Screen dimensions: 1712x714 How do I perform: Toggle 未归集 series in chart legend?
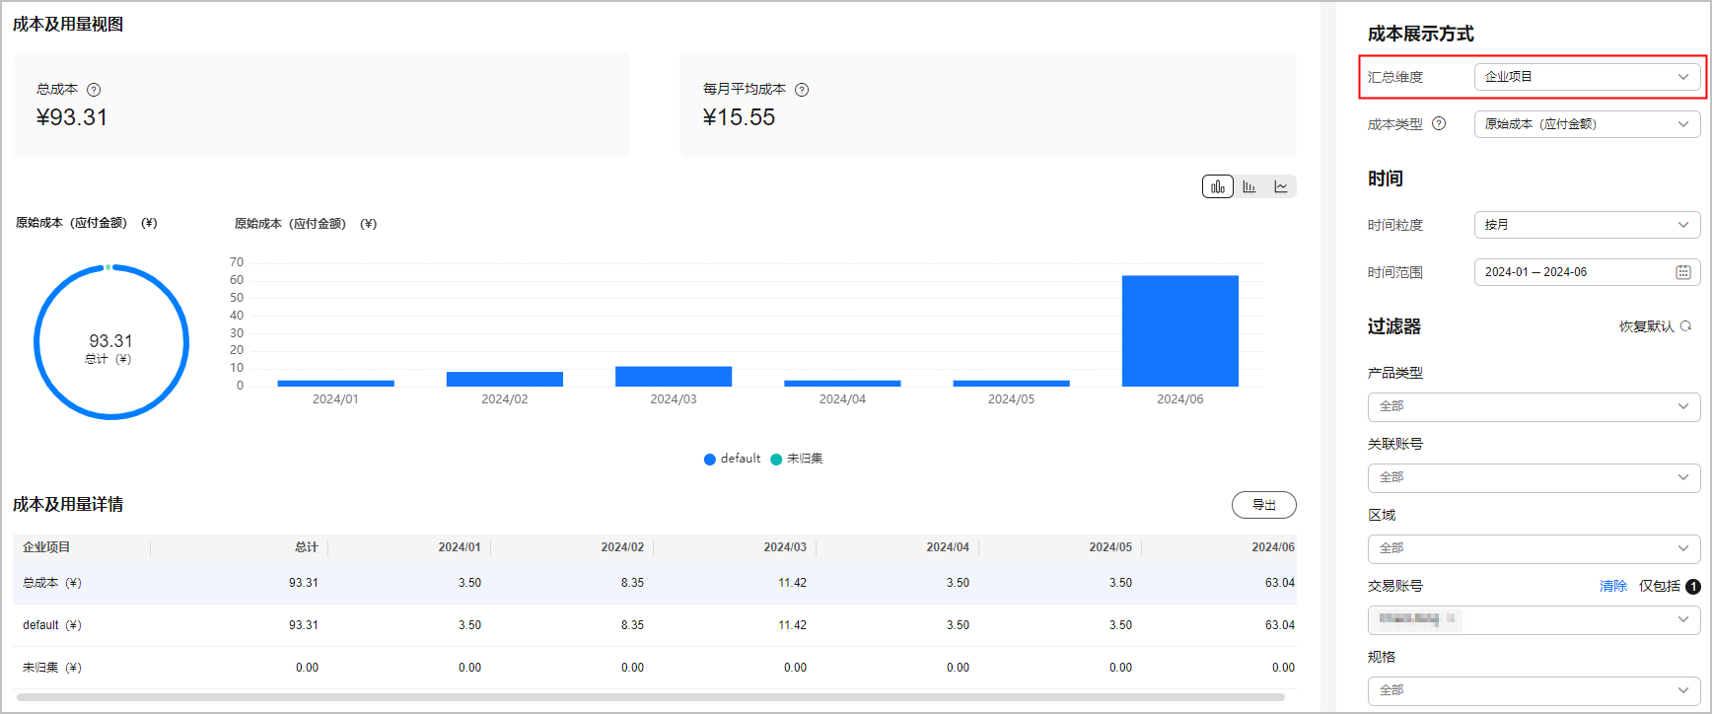pos(797,459)
